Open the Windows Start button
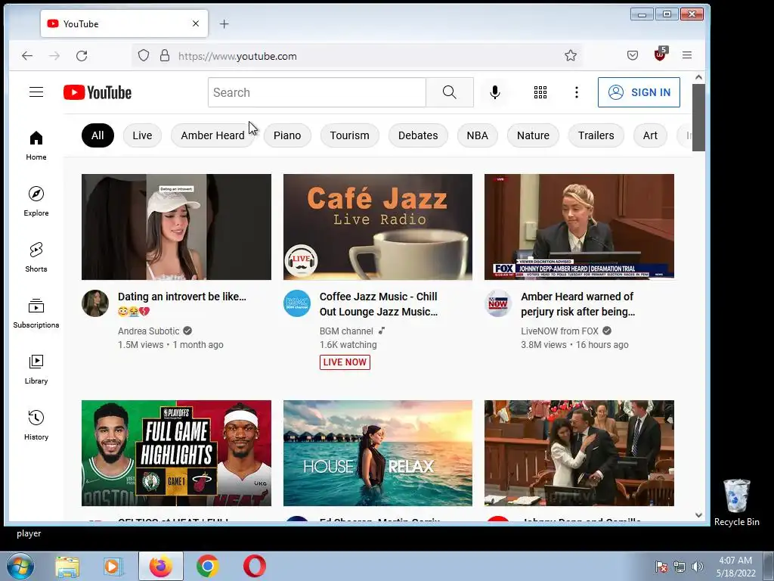774x581 pixels. (20, 566)
